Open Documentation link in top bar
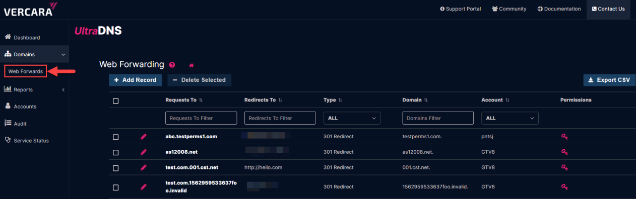 click(559, 9)
